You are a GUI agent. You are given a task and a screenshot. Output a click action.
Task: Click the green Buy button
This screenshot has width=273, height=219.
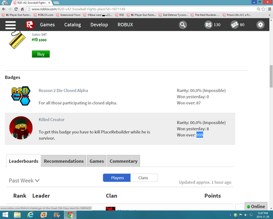tap(41, 54)
